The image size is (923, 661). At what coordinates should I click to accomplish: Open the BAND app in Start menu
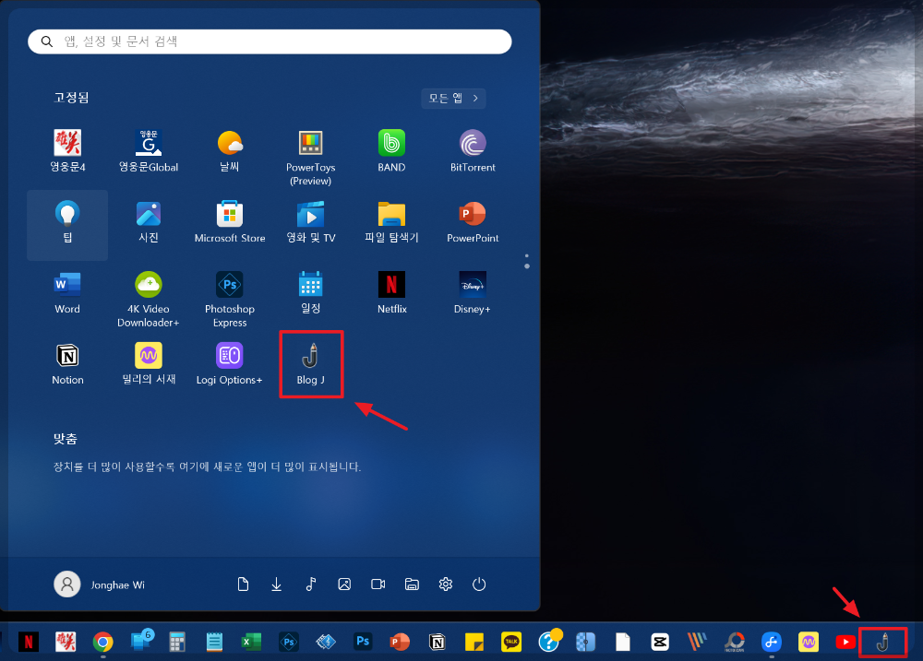click(391, 151)
